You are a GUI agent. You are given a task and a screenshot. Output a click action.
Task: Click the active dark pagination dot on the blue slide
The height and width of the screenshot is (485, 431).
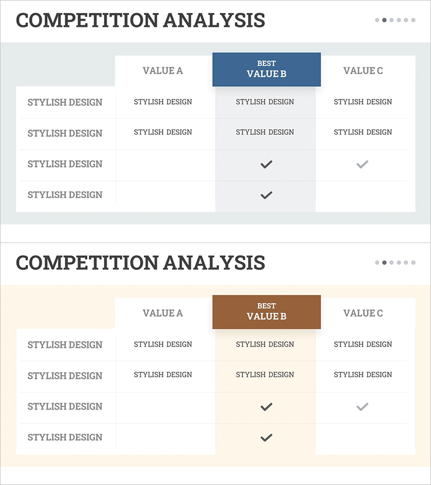click(384, 20)
